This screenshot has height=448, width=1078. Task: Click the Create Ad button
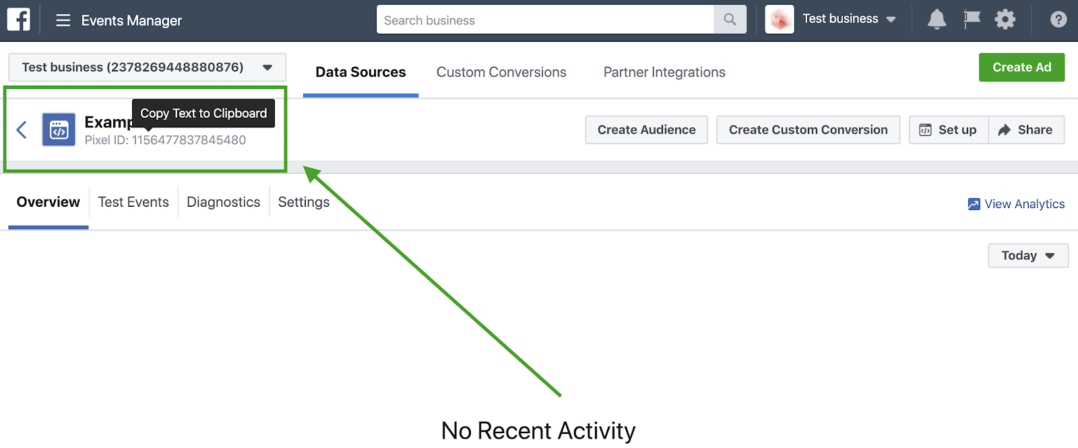tap(1021, 67)
